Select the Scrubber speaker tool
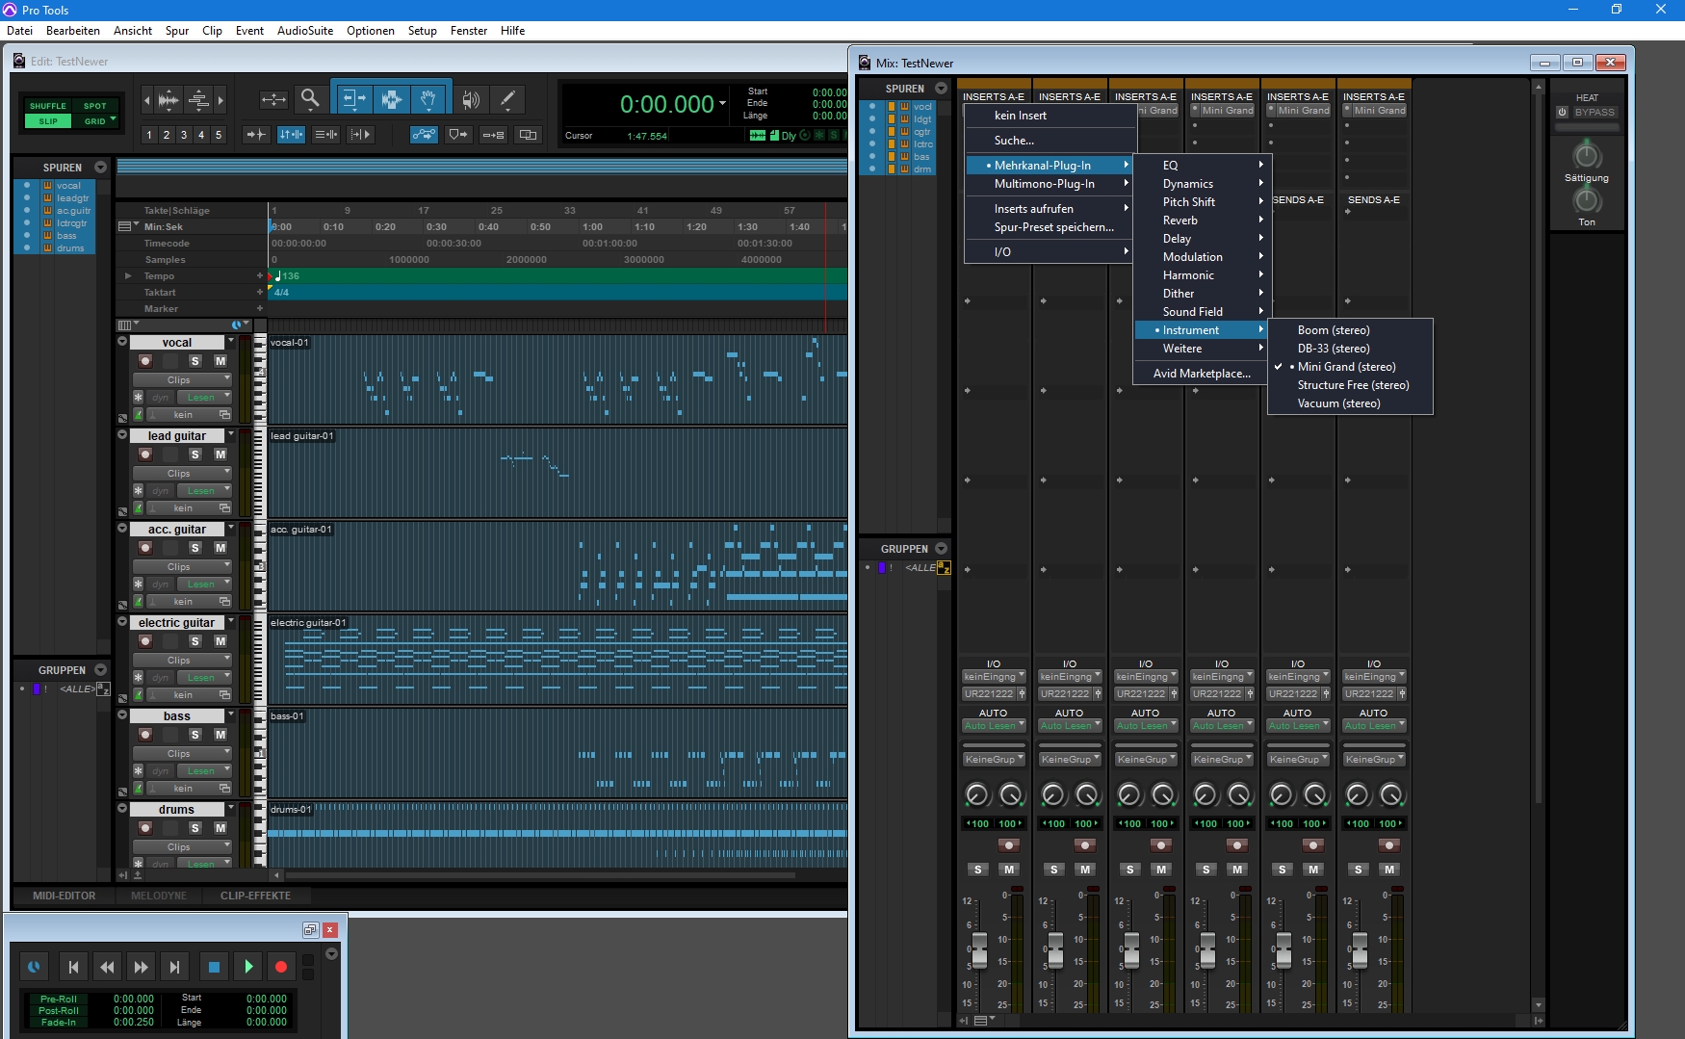 (x=471, y=99)
